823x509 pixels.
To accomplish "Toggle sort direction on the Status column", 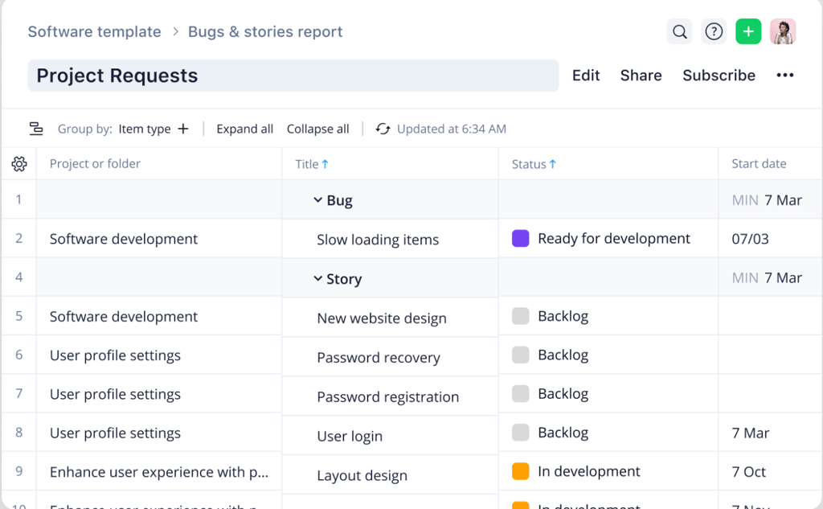I will 554,163.
